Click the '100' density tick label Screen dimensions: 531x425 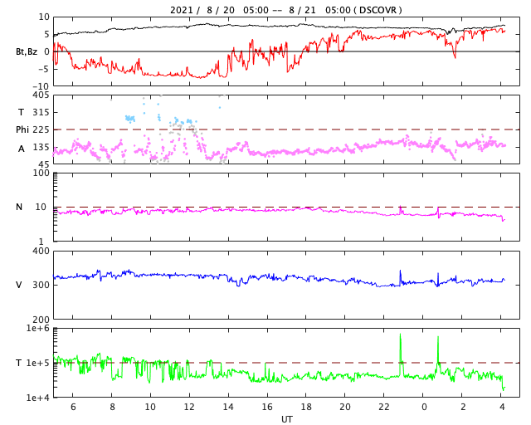pyautogui.click(x=41, y=173)
